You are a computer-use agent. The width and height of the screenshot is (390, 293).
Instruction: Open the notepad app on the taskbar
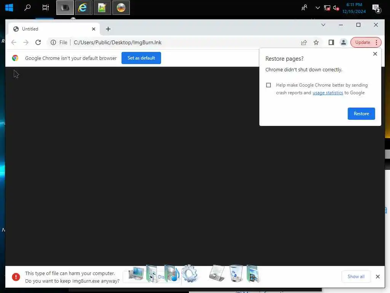[x=102, y=8]
